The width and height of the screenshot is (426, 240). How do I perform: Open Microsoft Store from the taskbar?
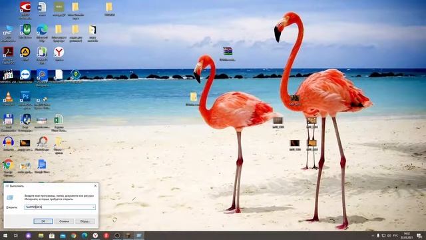(52, 235)
